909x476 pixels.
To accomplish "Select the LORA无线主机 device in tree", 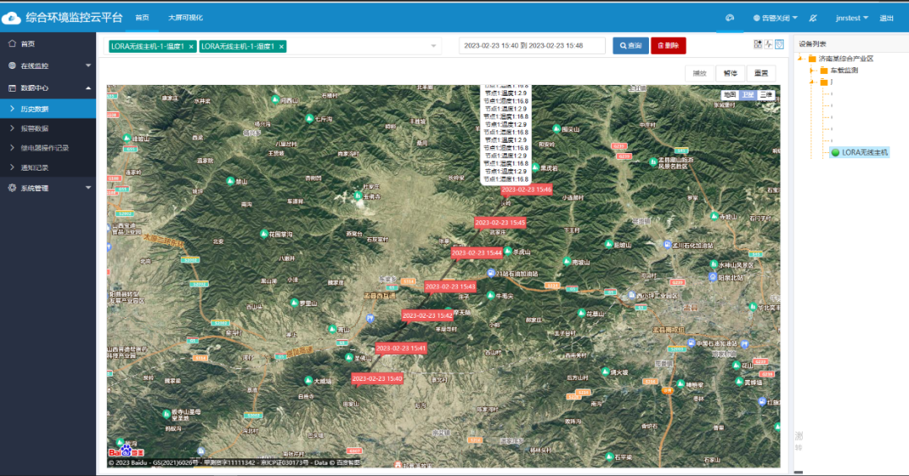I will (x=859, y=152).
